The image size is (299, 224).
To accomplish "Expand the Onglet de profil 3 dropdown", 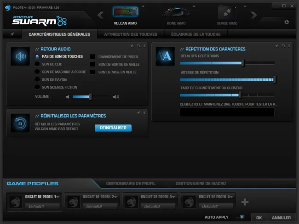I will pyautogui.click(x=173, y=196).
